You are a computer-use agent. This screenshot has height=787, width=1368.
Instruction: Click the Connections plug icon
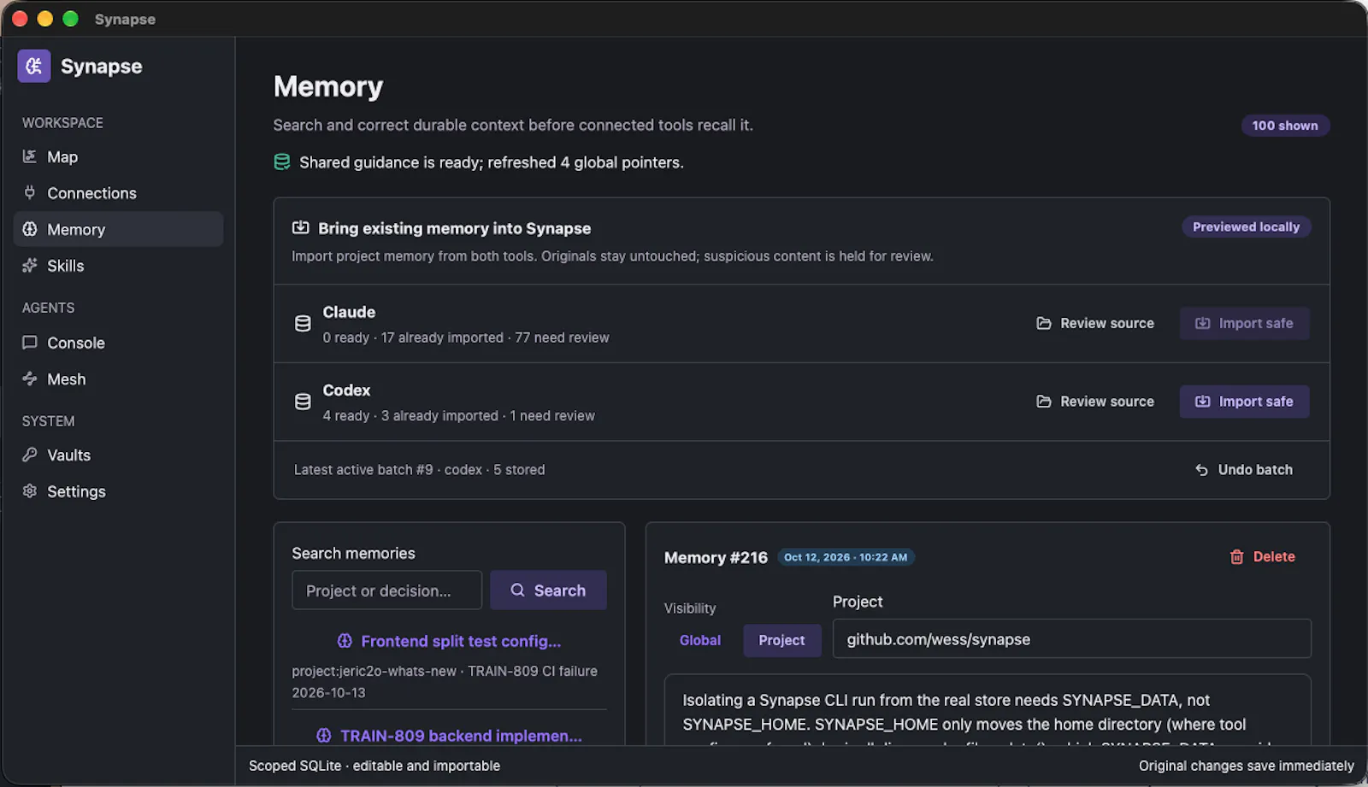click(30, 192)
